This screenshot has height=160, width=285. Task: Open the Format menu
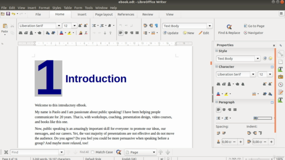tap(44, 8)
